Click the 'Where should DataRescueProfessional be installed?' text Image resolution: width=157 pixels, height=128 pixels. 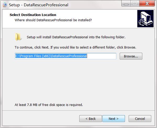[53, 20]
